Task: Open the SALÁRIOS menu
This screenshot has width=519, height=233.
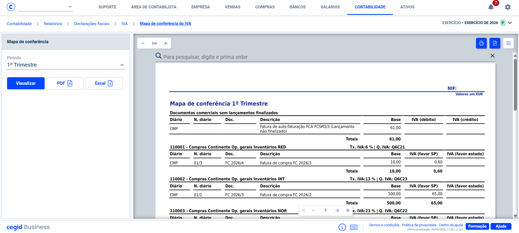Action: [330, 7]
